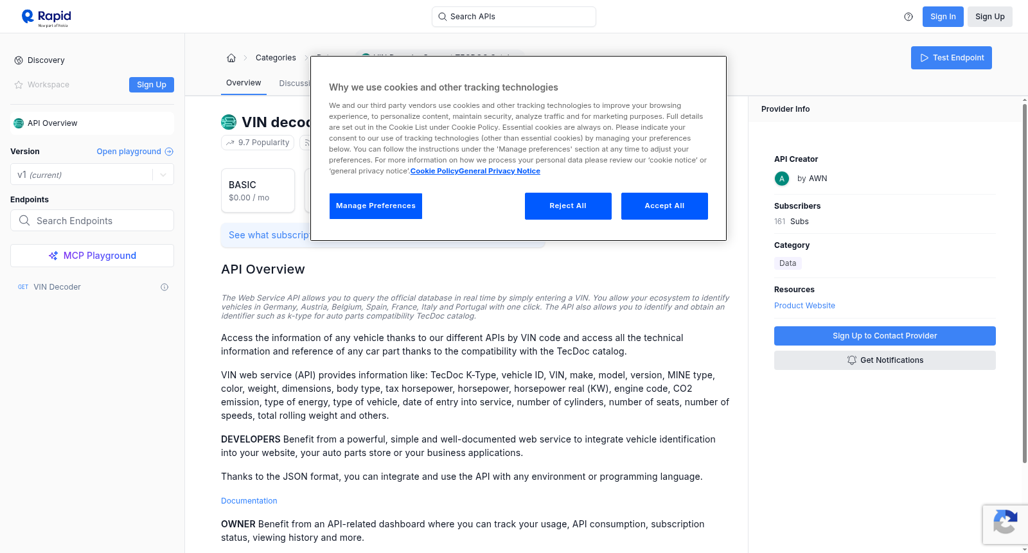Screen dimensions: 1028x553
Task: Click the 'Provider Info' panel heading
Action: (x=785, y=109)
